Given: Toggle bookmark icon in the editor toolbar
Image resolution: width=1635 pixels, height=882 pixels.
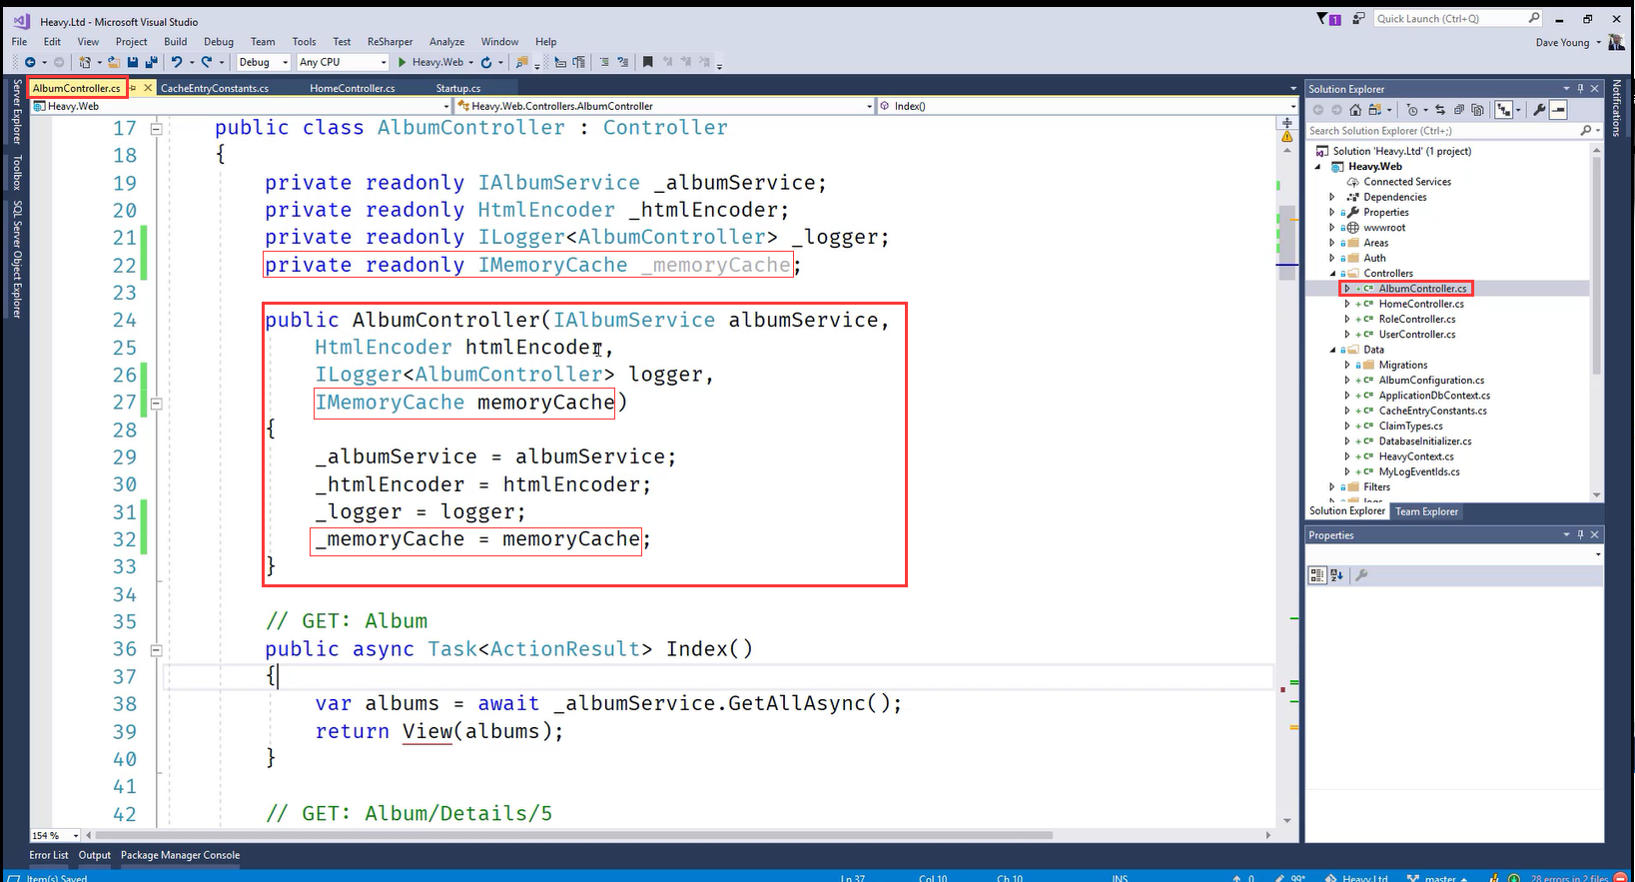Looking at the screenshot, I should point(647,62).
